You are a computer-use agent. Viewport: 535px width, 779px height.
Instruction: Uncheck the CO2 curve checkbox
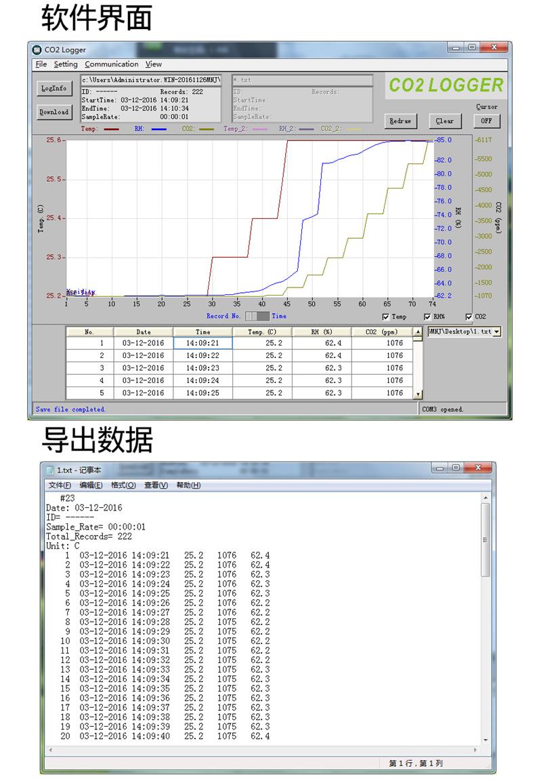point(469,317)
